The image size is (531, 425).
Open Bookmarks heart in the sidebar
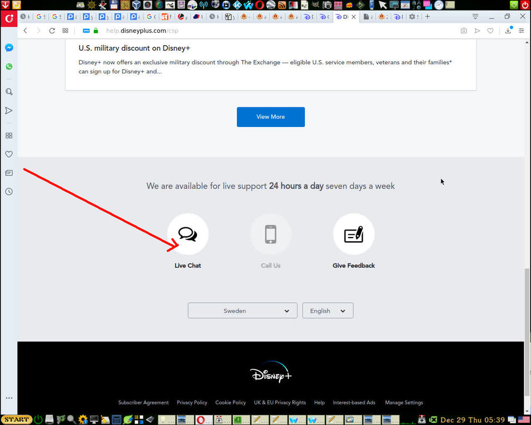9,154
